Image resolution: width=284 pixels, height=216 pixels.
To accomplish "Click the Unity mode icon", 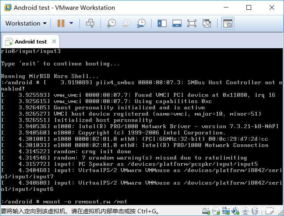I will pos(207,24).
